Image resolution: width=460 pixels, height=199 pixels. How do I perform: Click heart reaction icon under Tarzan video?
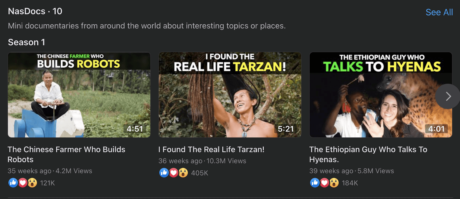pyautogui.click(x=174, y=173)
